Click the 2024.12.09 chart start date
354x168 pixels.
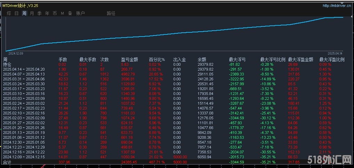(16, 54)
